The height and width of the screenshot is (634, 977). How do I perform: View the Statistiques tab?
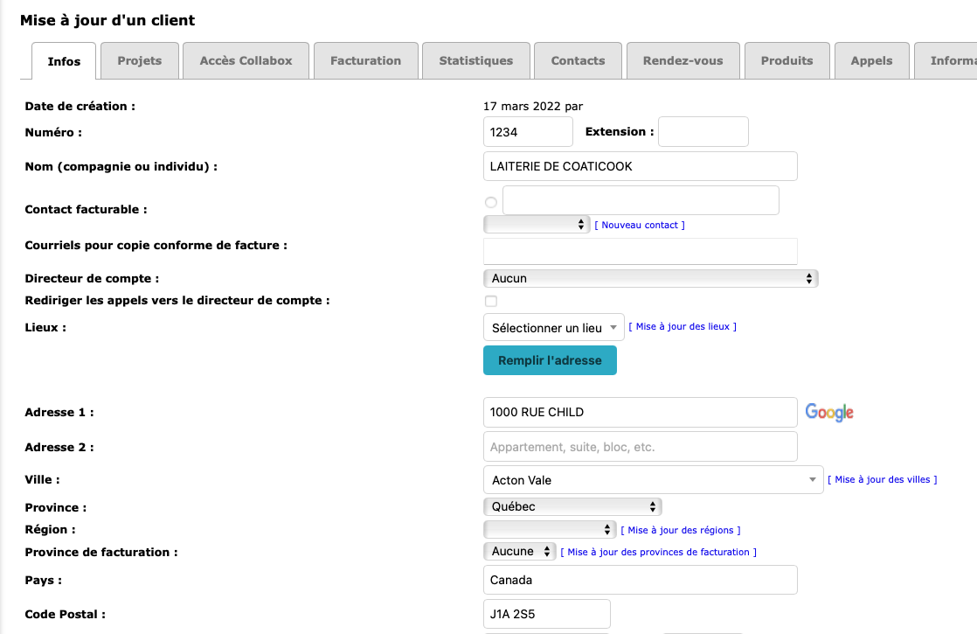(475, 61)
